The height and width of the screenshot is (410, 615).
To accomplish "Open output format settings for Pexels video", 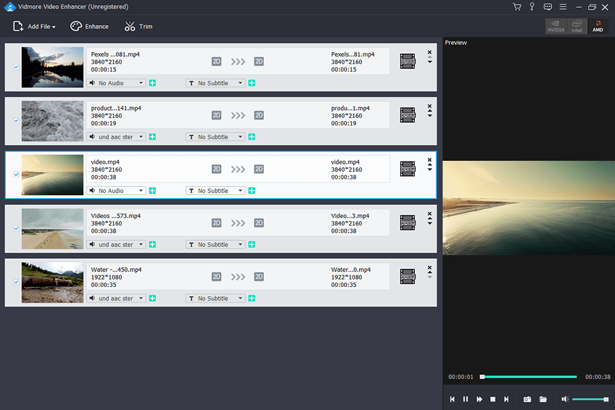I will 407,61.
